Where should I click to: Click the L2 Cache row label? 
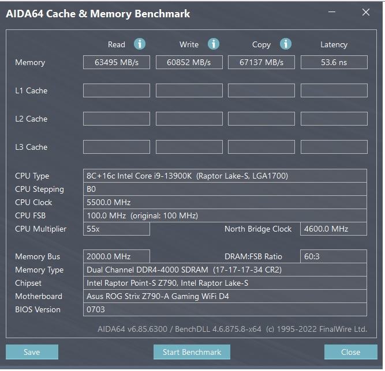(x=31, y=119)
